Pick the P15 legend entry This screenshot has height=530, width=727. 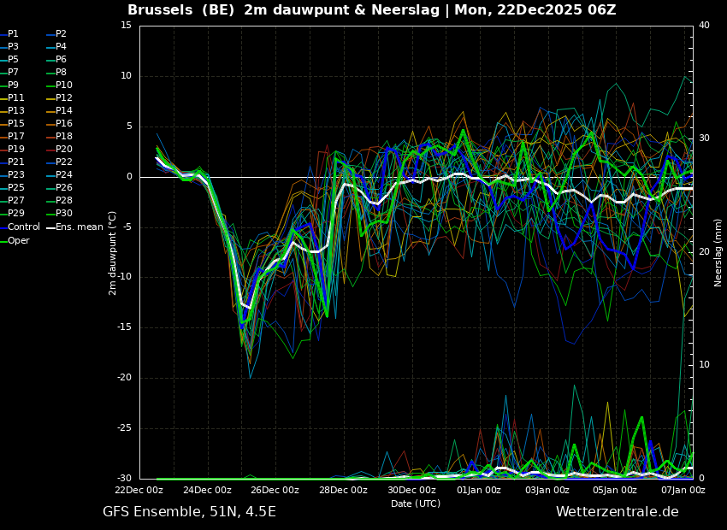[12, 124]
